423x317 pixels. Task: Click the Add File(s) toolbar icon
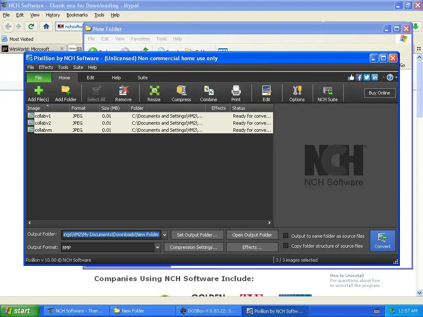pyautogui.click(x=38, y=93)
